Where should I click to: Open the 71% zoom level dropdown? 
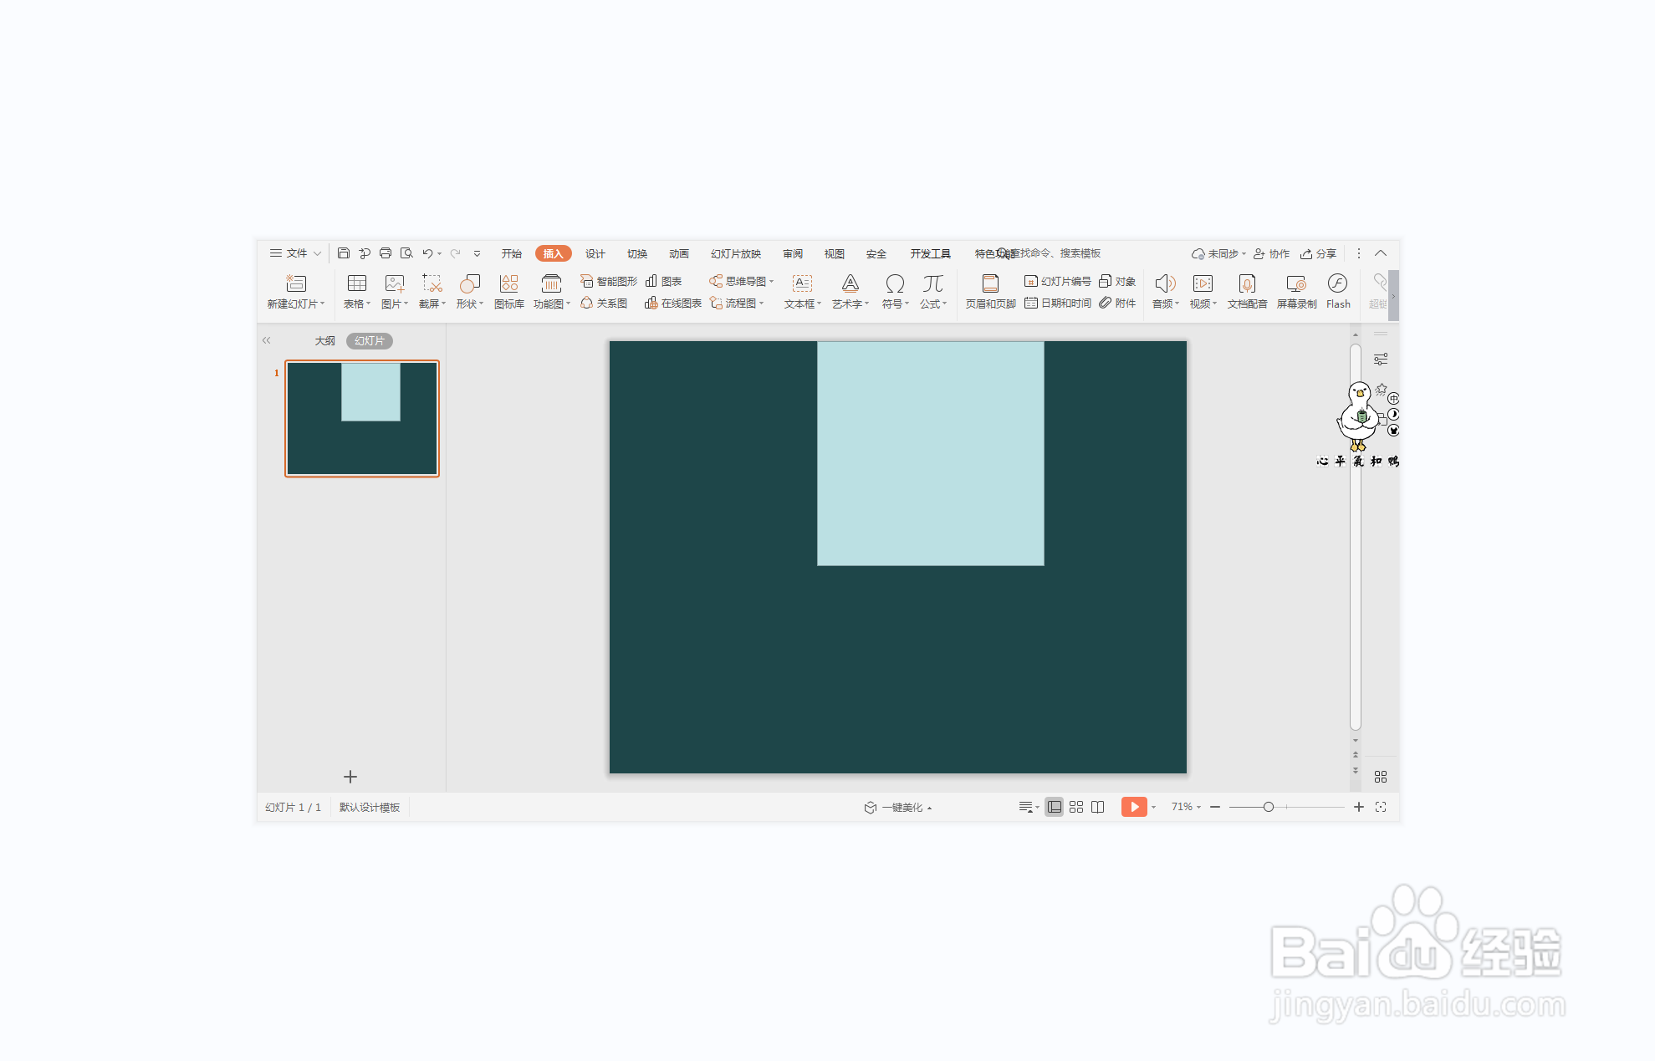click(x=1186, y=807)
